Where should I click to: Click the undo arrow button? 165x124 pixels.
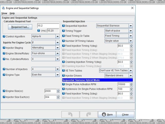70,114
